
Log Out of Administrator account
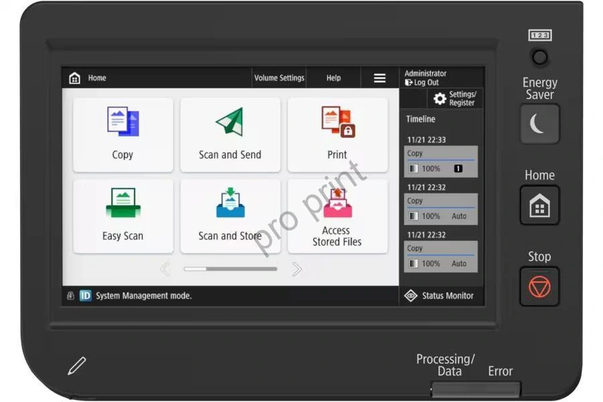click(x=422, y=82)
